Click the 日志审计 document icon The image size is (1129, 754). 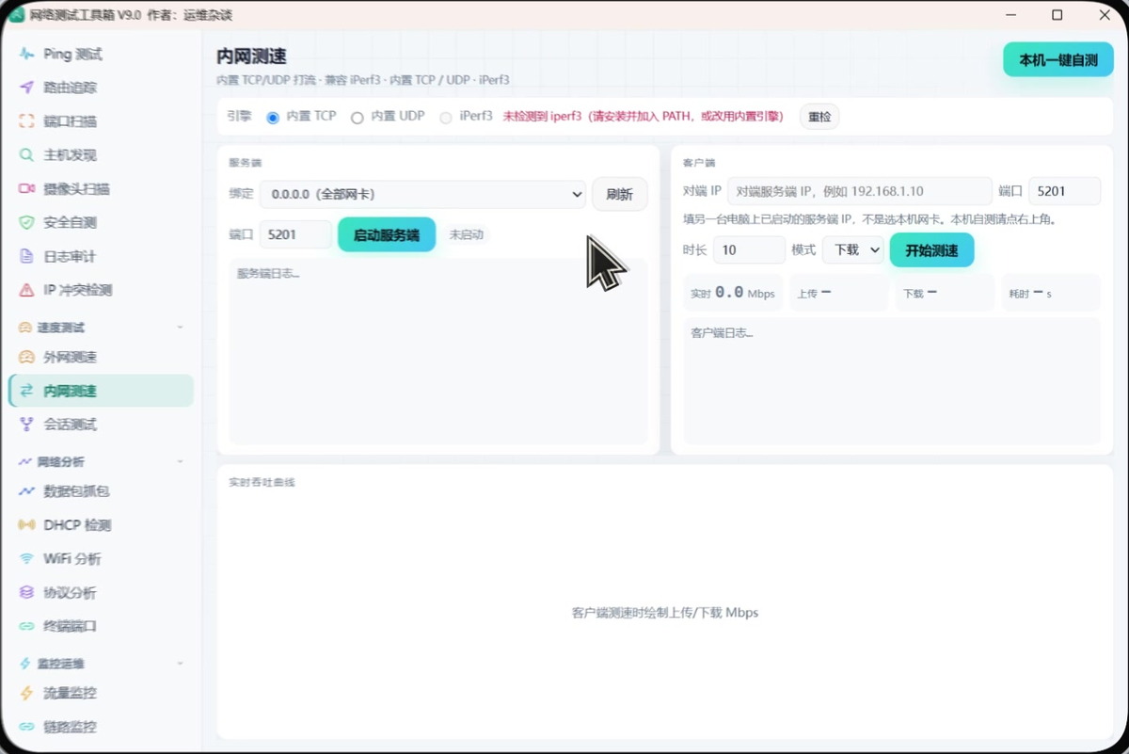(26, 256)
